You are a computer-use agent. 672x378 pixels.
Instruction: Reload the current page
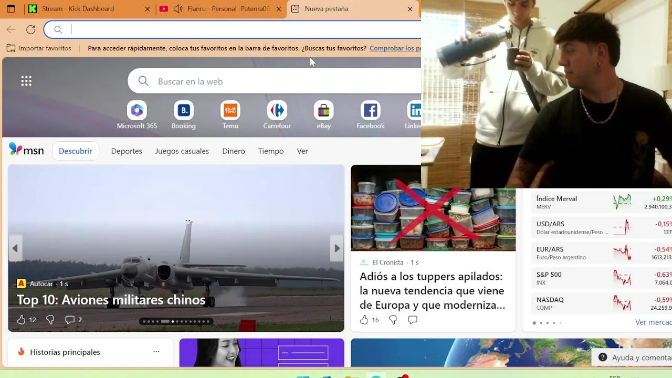(31, 29)
